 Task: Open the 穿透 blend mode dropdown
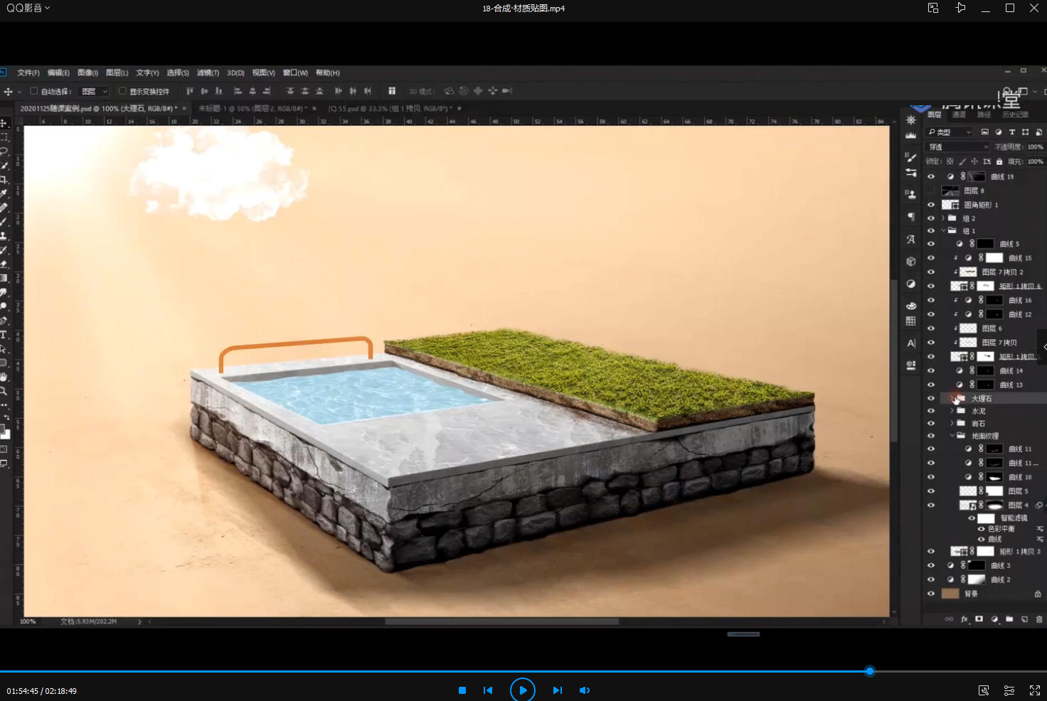[957, 147]
